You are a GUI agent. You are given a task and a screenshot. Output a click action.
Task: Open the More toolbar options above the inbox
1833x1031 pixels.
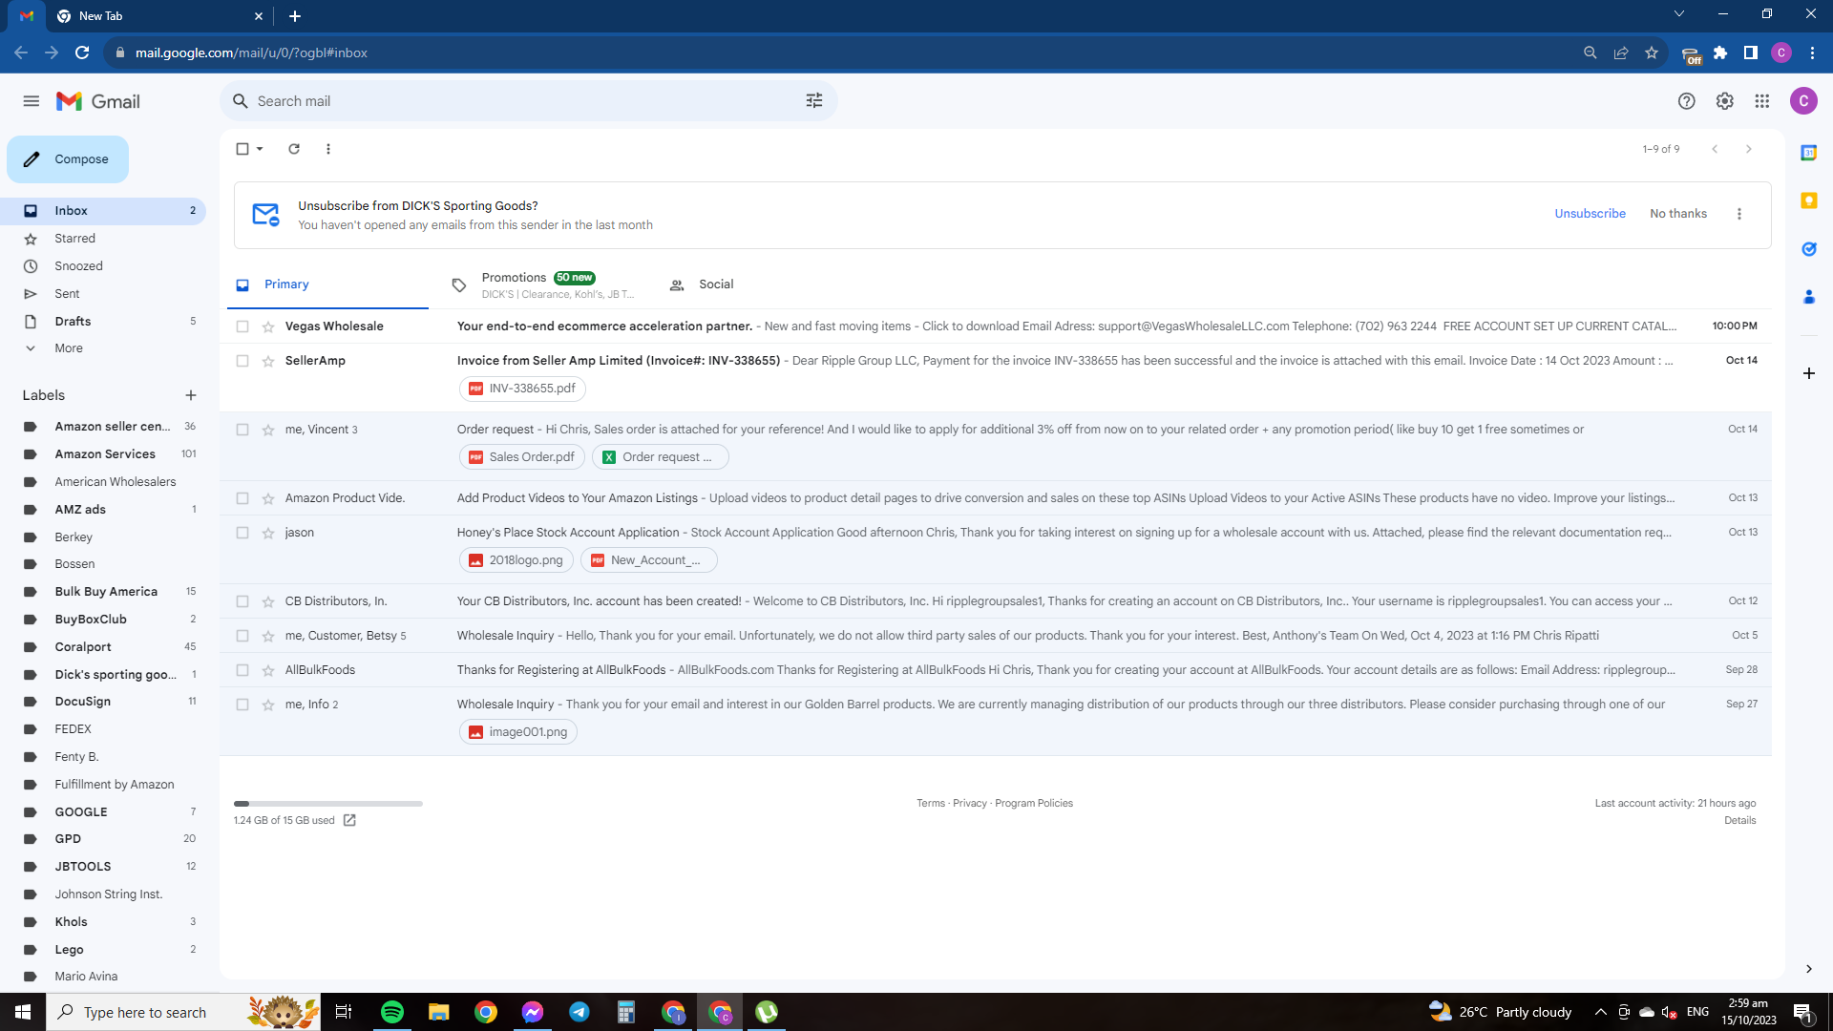coord(328,149)
